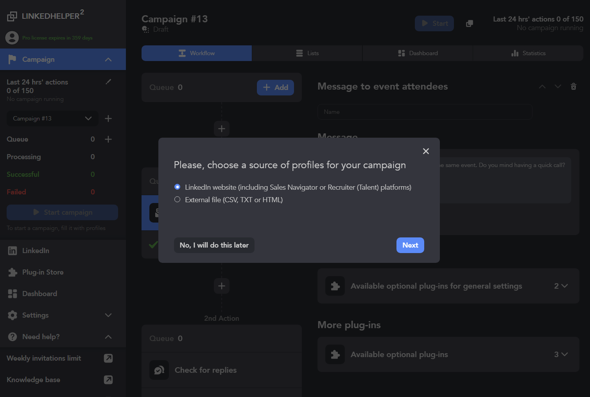Select the Processing row in sidebar
590x397 pixels.
point(51,157)
